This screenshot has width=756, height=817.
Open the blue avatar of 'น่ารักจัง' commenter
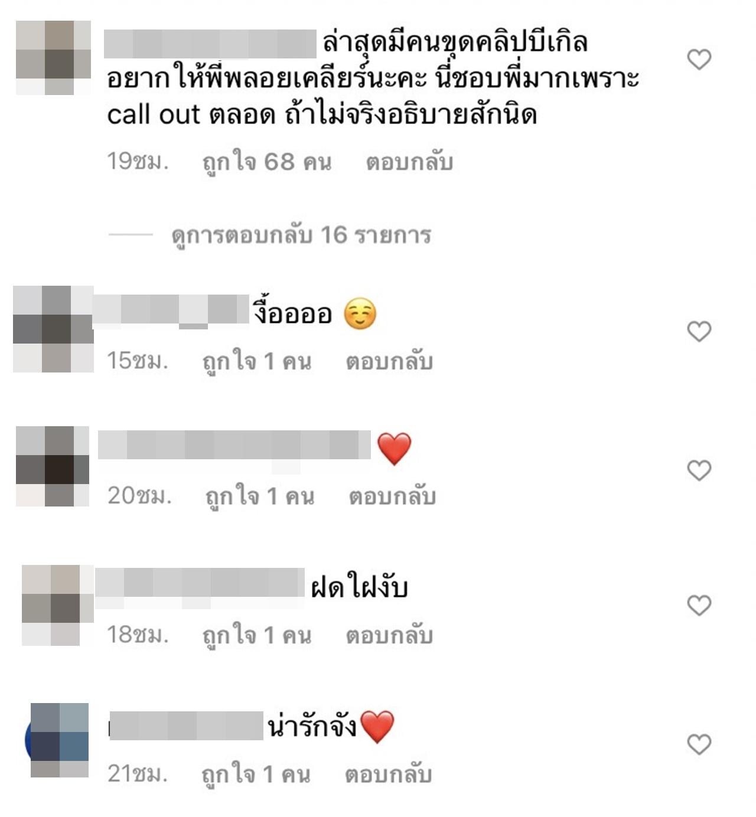pos(57,740)
